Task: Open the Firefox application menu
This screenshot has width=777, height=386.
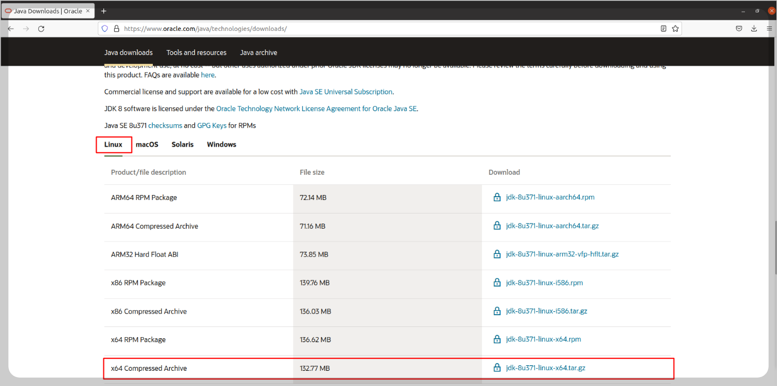Action: coord(769,29)
